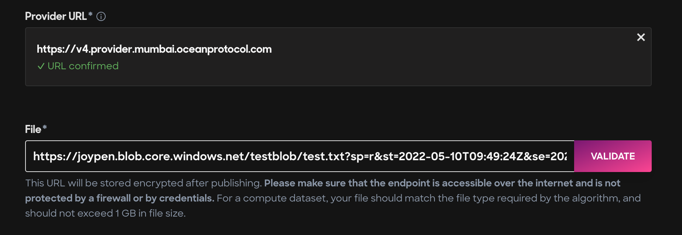
Task: Click the VALIDATE button
Action: (x=613, y=156)
